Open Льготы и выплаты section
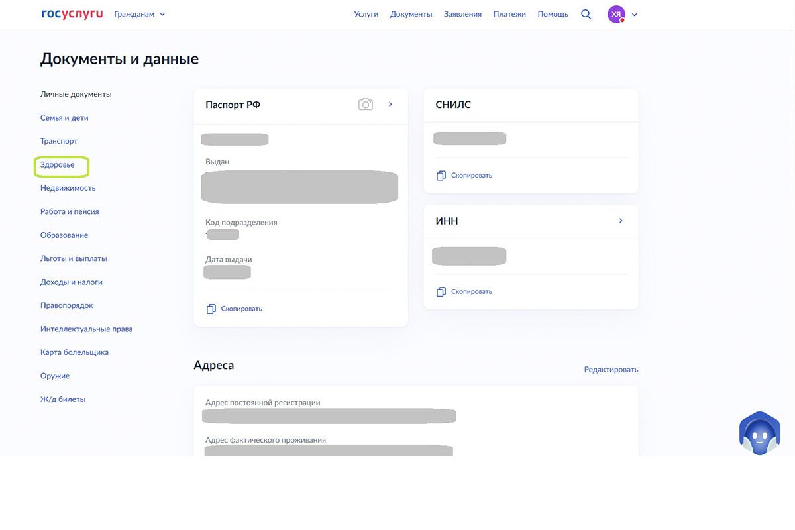 click(74, 258)
